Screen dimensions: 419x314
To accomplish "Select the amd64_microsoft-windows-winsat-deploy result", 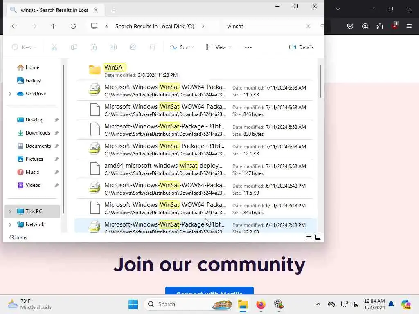I will coord(194,169).
